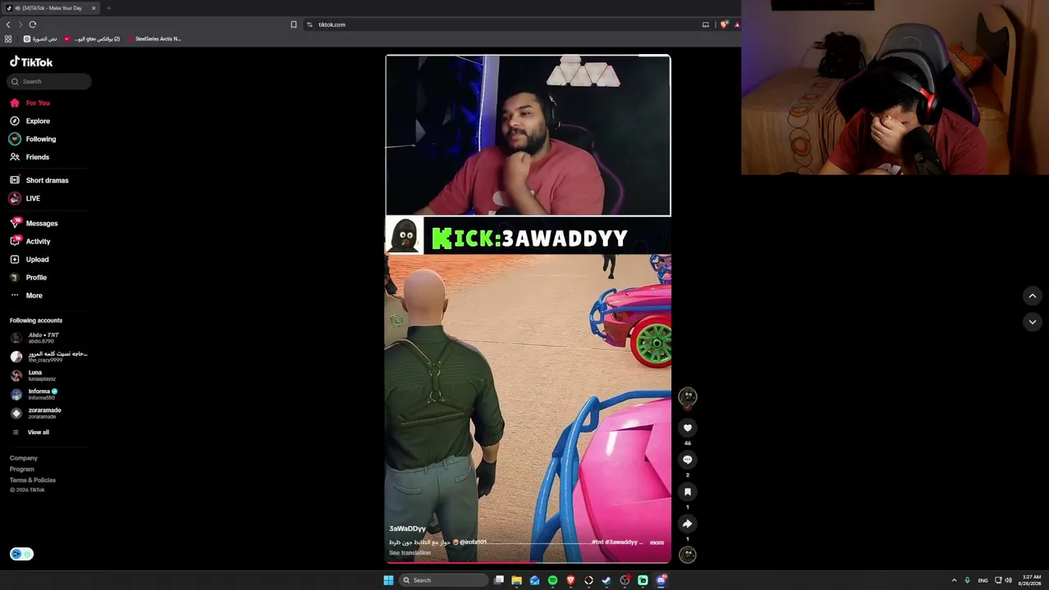Open File Explorer from taskbar
This screenshot has height=590, width=1049.
[x=516, y=580]
